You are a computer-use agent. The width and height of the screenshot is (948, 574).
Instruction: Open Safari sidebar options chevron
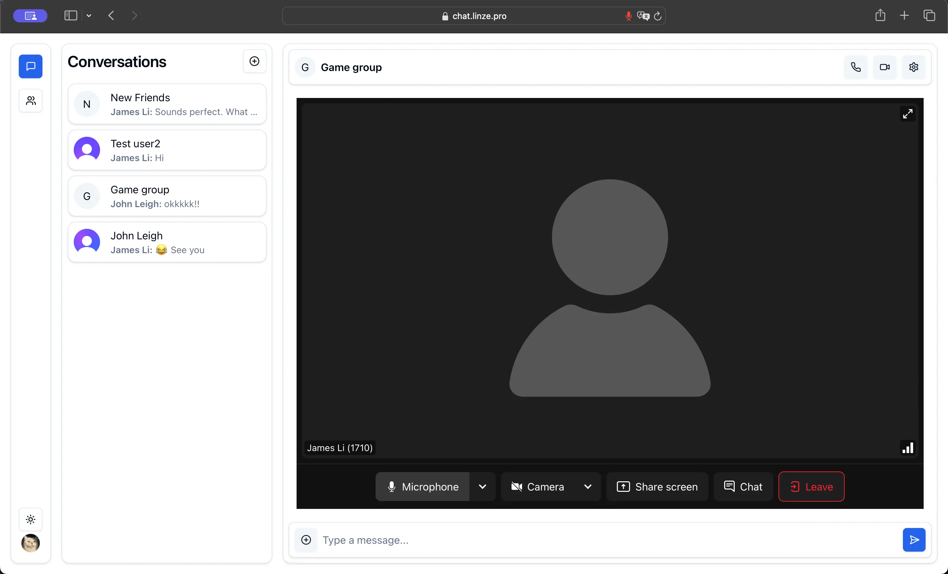[89, 16]
